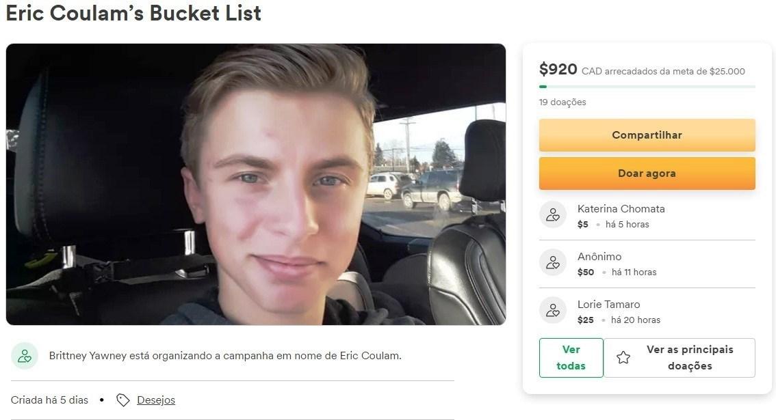The height and width of the screenshot is (420, 776).
Task: Click the star icon for top donations
Action: (623, 358)
